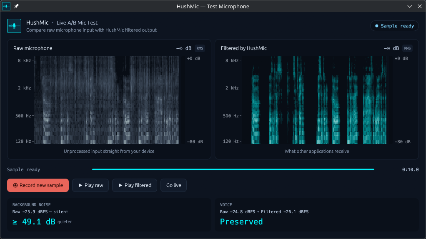The height and width of the screenshot is (239, 426).
Task: Click the VOICE heading
Action: 226,204
